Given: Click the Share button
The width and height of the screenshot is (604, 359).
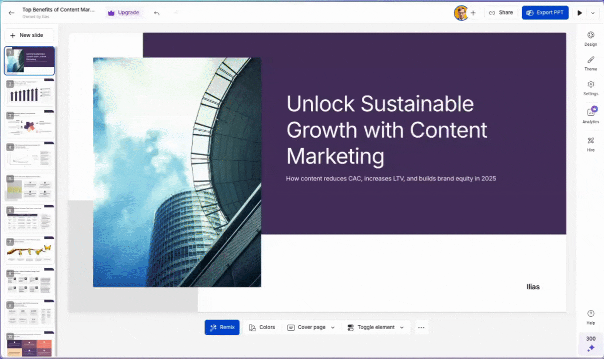Looking at the screenshot, I should coord(501,13).
